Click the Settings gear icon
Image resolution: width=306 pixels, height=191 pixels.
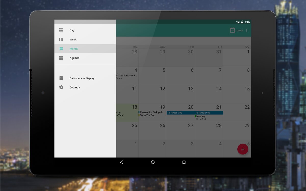(61, 87)
